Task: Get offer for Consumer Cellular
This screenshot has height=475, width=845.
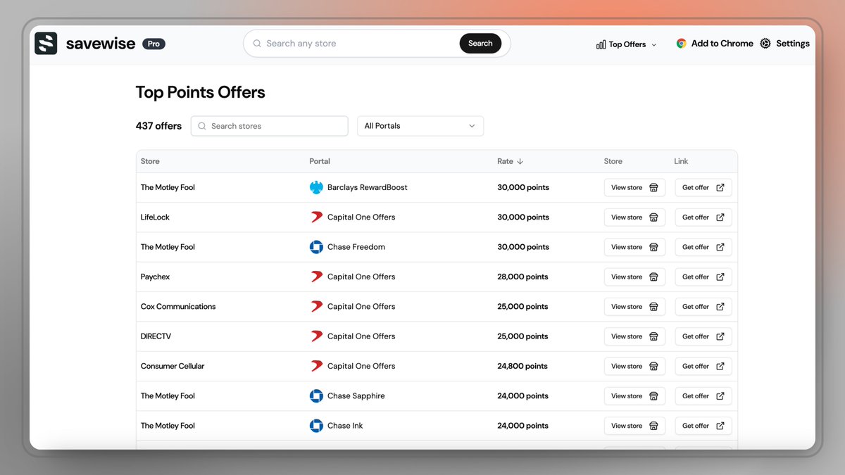Action: click(x=703, y=366)
